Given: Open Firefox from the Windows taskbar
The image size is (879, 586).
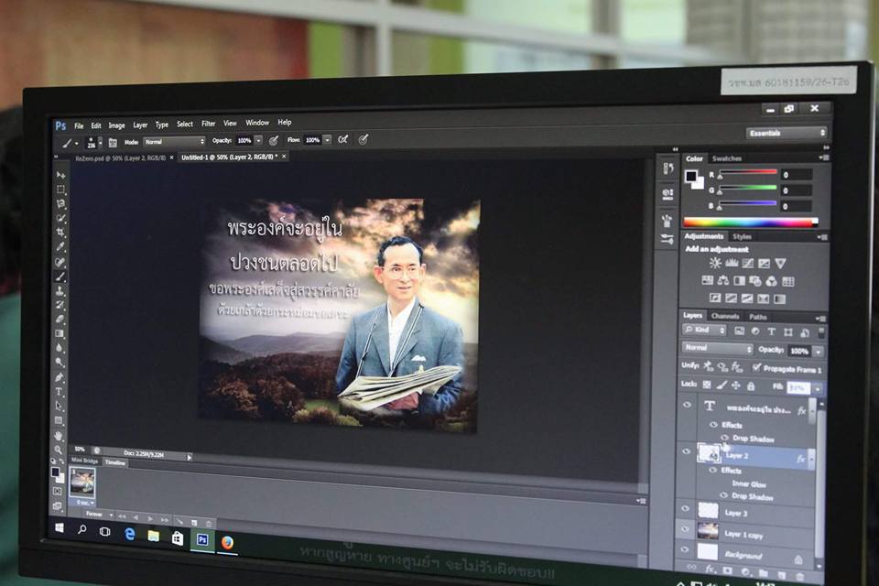Looking at the screenshot, I should (x=227, y=541).
